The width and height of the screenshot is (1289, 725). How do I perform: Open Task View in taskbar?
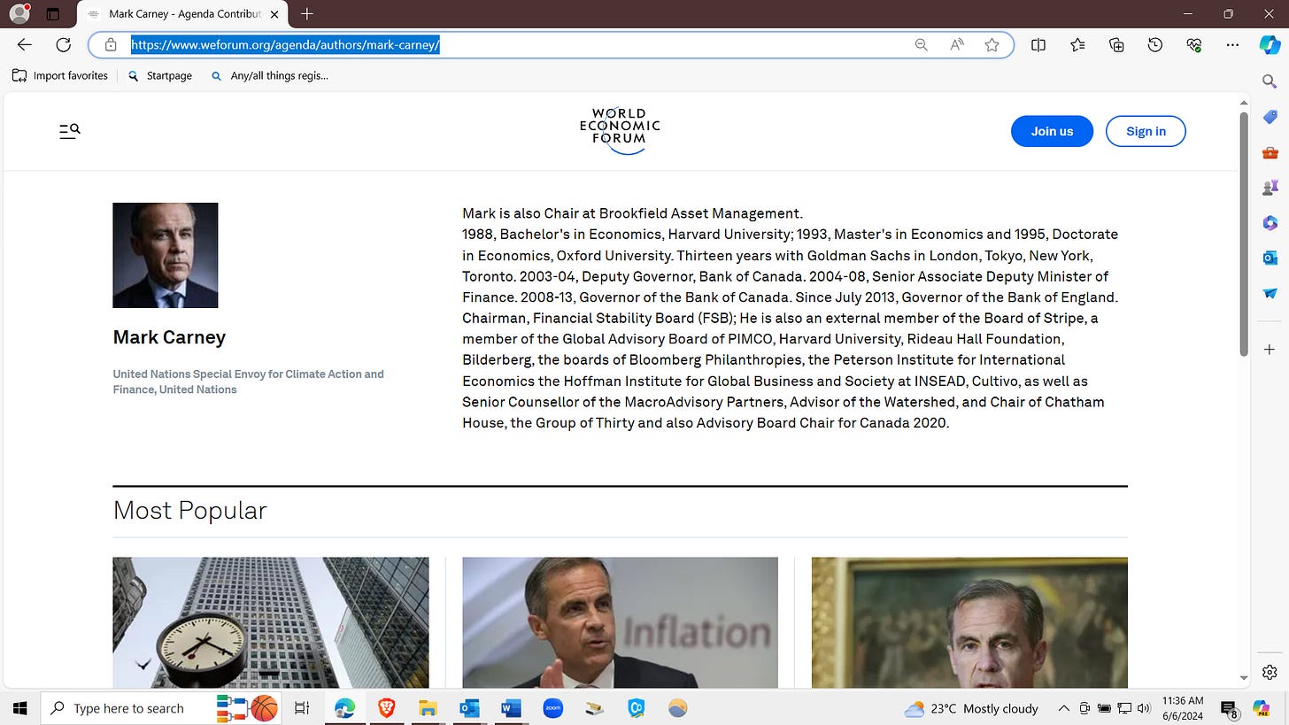coord(302,708)
